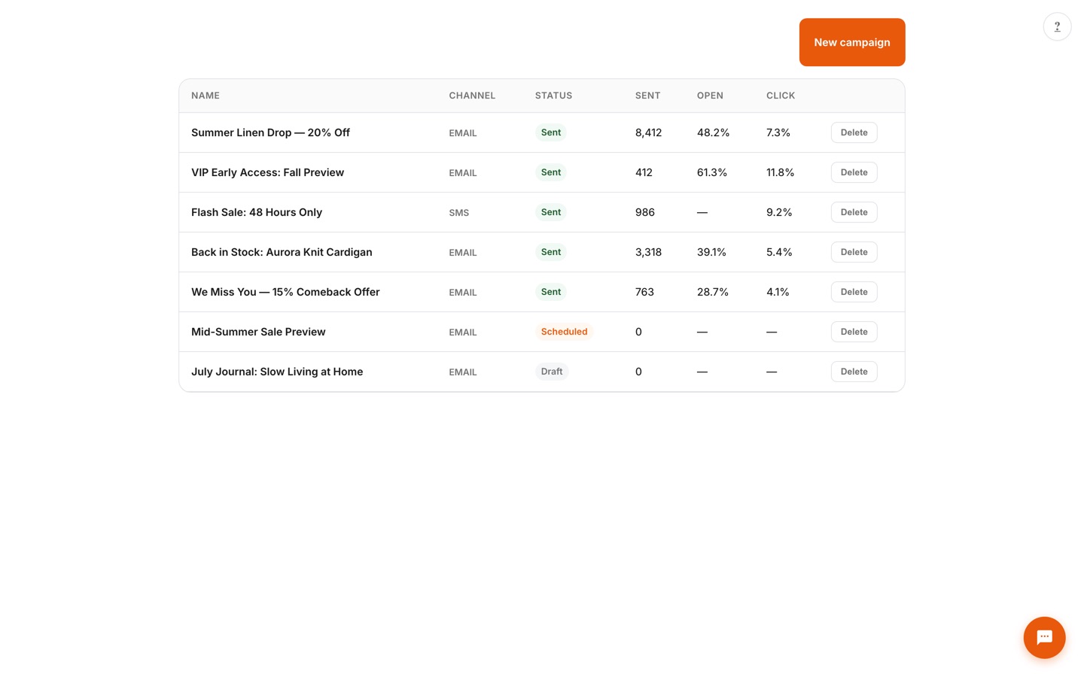Click the 3,318 sent count
Image resolution: width=1084 pixels, height=677 pixels.
[648, 252]
